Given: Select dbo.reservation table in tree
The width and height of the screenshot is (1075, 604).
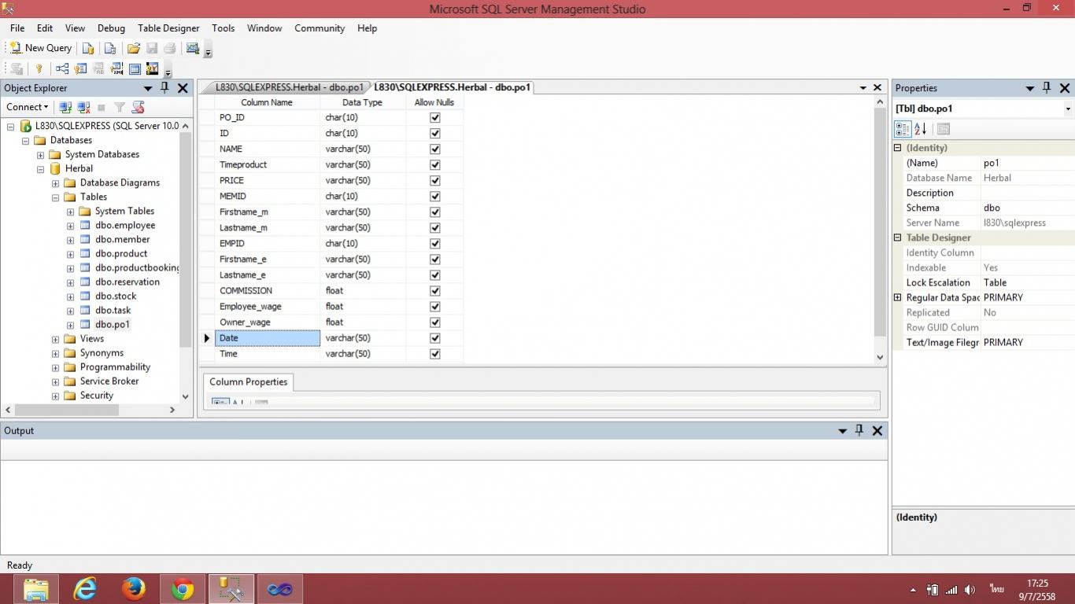Looking at the screenshot, I should (127, 282).
